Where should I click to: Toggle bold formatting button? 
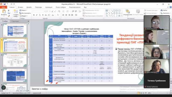[x=34, y=15]
